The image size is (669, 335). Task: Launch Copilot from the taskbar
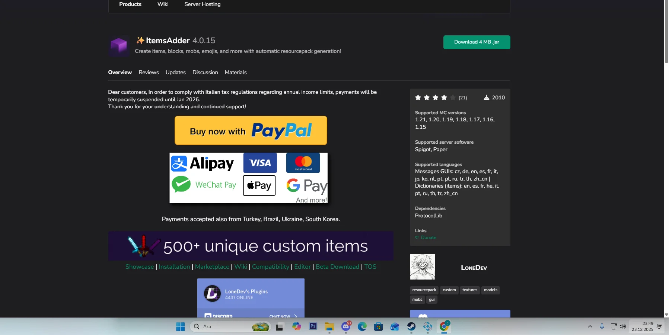click(296, 326)
